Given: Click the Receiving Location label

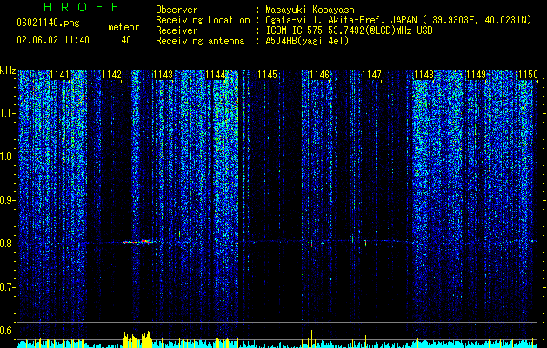Looking at the screenshot, I should pos(203,20).
